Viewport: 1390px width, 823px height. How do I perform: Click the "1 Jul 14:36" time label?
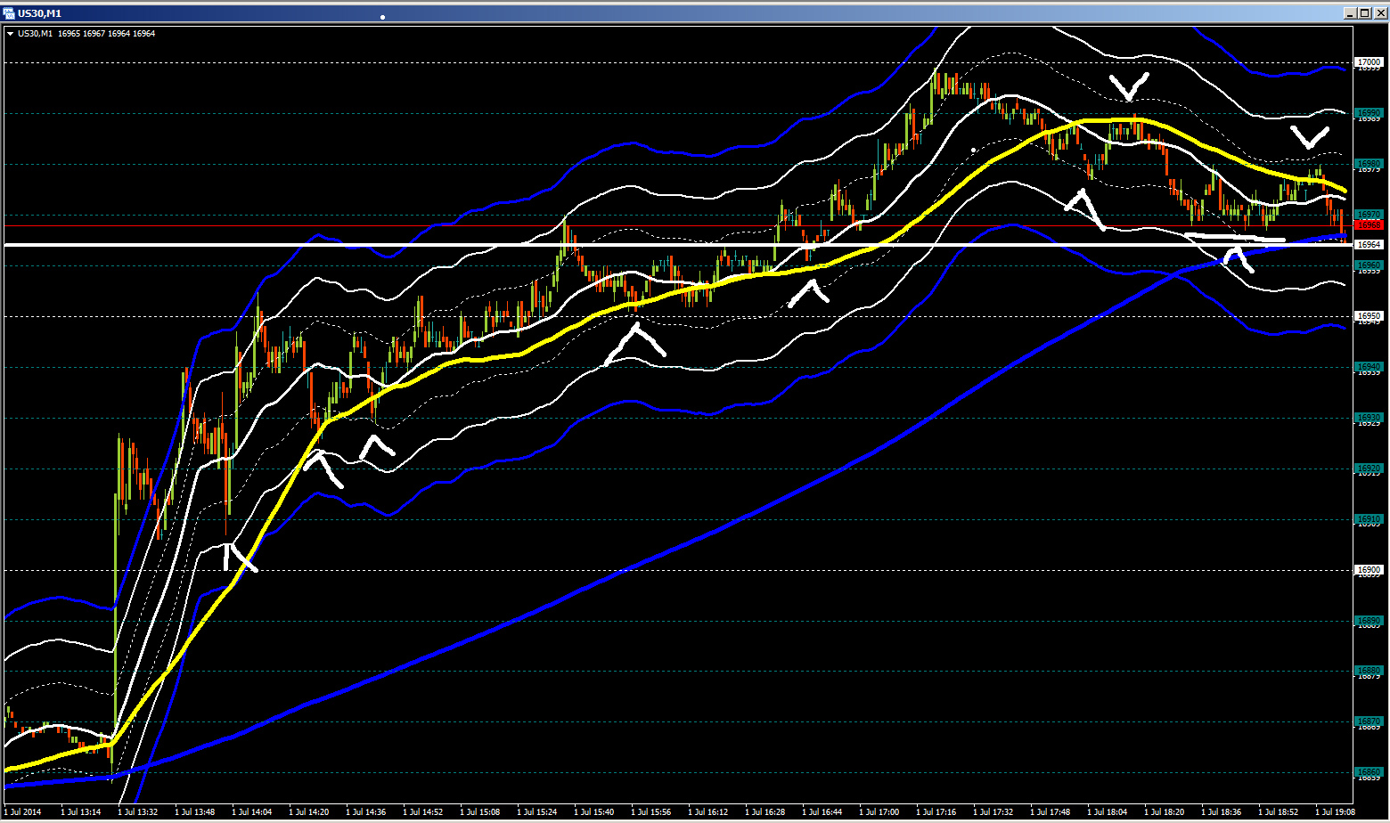click(x=365, y=812)
